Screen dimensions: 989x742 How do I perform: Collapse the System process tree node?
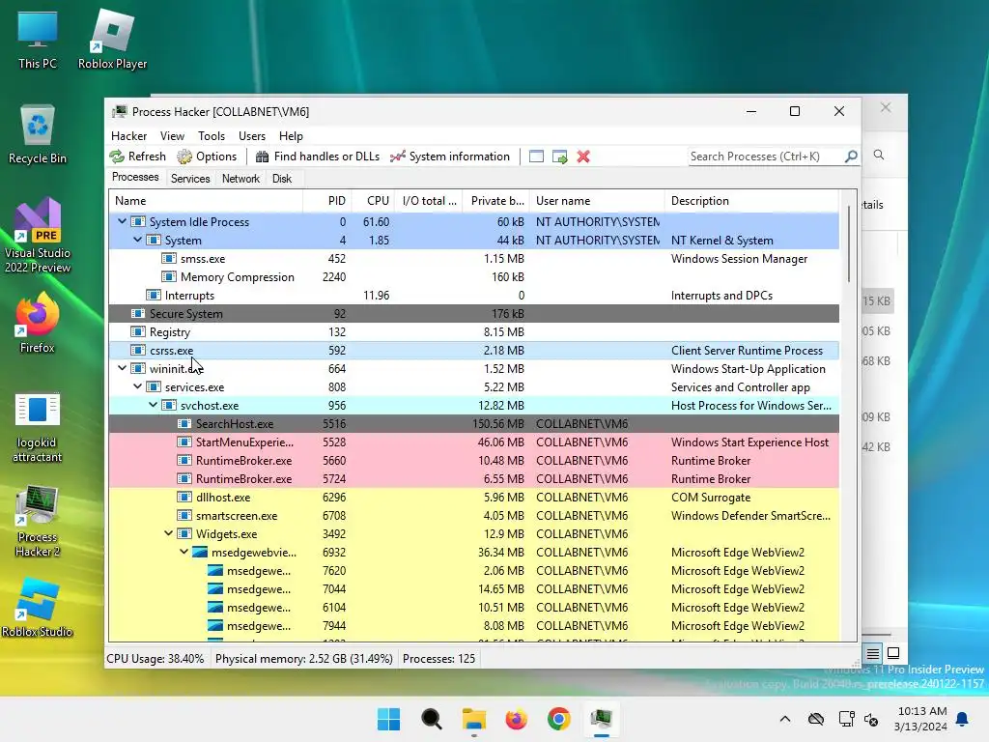[x=137, y=240]
